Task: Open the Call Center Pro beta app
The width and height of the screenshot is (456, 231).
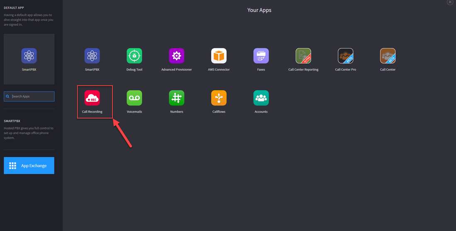Action: 346,56
